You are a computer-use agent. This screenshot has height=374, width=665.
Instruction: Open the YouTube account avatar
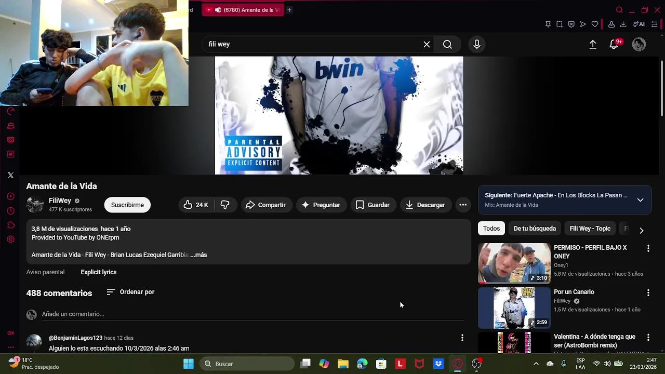pyautogui.click(x=639, y=44)
